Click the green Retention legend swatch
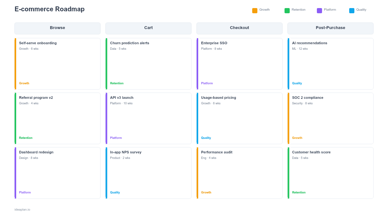388x218 pixels. point(287,10)
